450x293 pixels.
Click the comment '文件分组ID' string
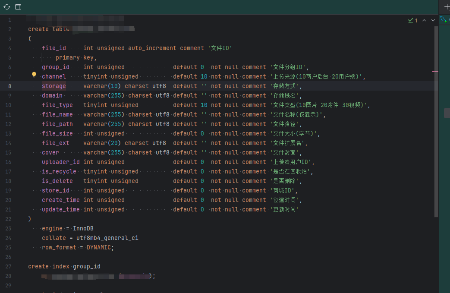coord(288,67)
